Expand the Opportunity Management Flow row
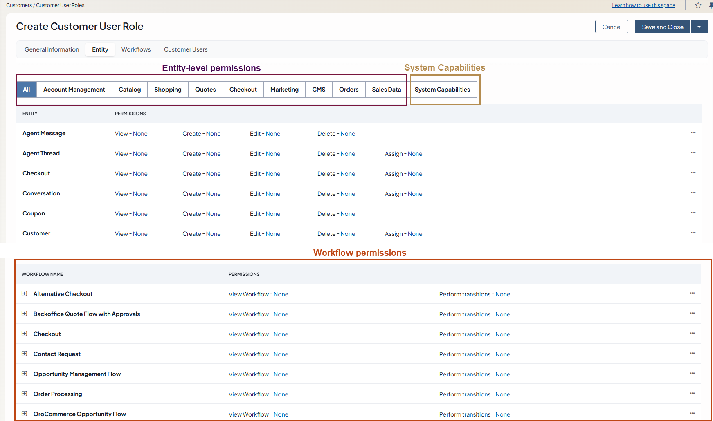 click(x=25, y=374)
